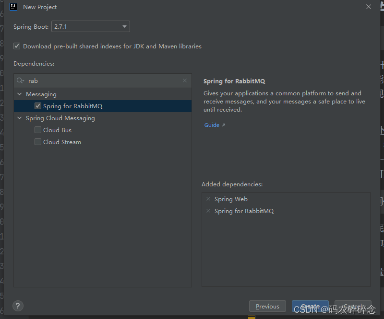Select the Spring Cloud Messaging row label

[x=60, y=118]
